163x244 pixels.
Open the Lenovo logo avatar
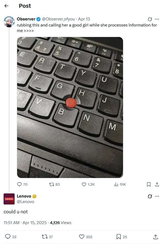[x=9, y=199]
